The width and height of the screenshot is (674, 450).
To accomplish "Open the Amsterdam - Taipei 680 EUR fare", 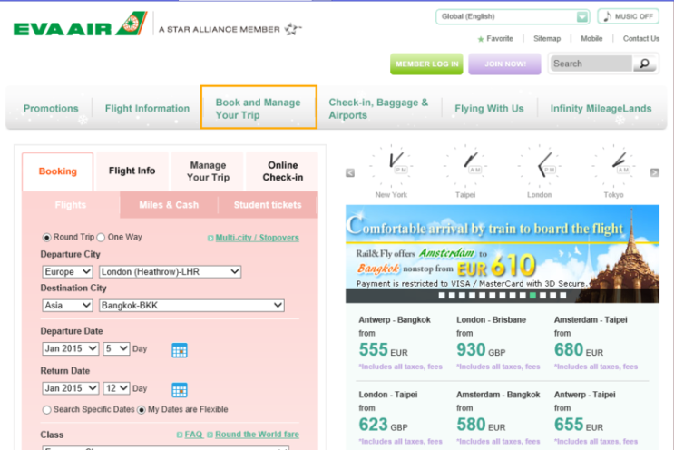I will click(596, 343).
